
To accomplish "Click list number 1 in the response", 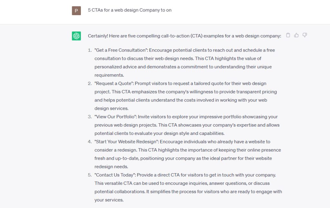I will pyautogui.click(x=90, y=50).
